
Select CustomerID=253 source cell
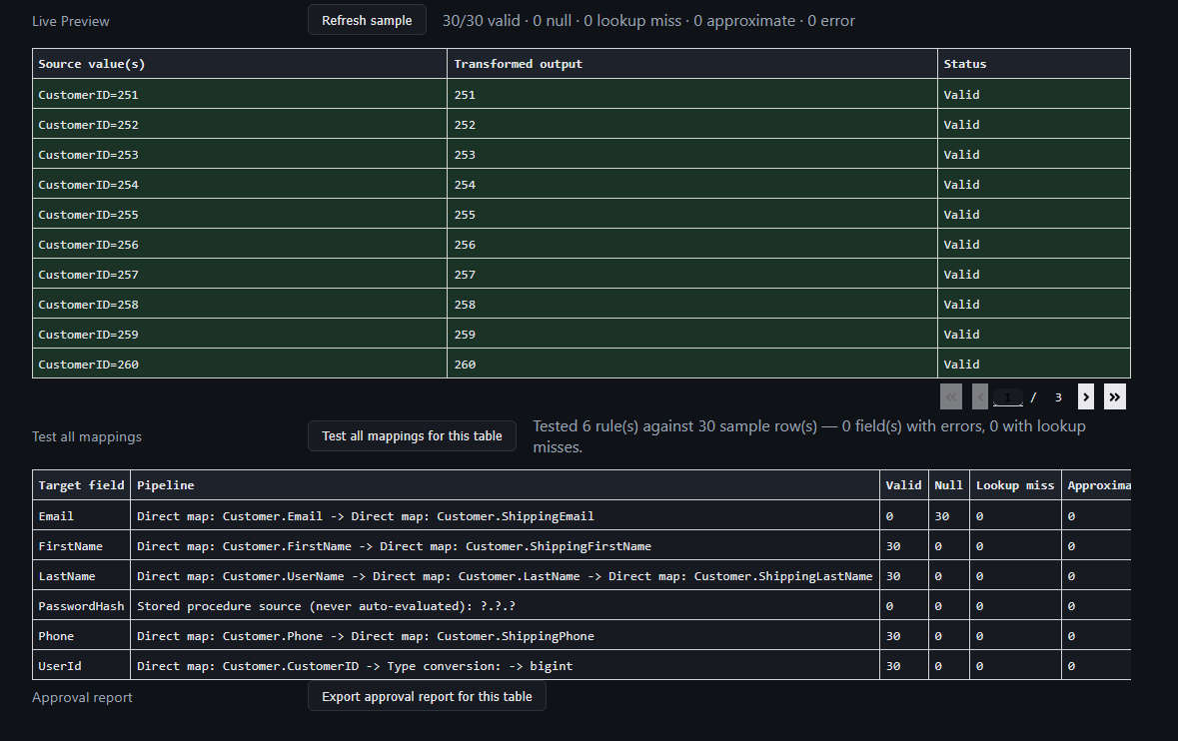pos(240,155)
